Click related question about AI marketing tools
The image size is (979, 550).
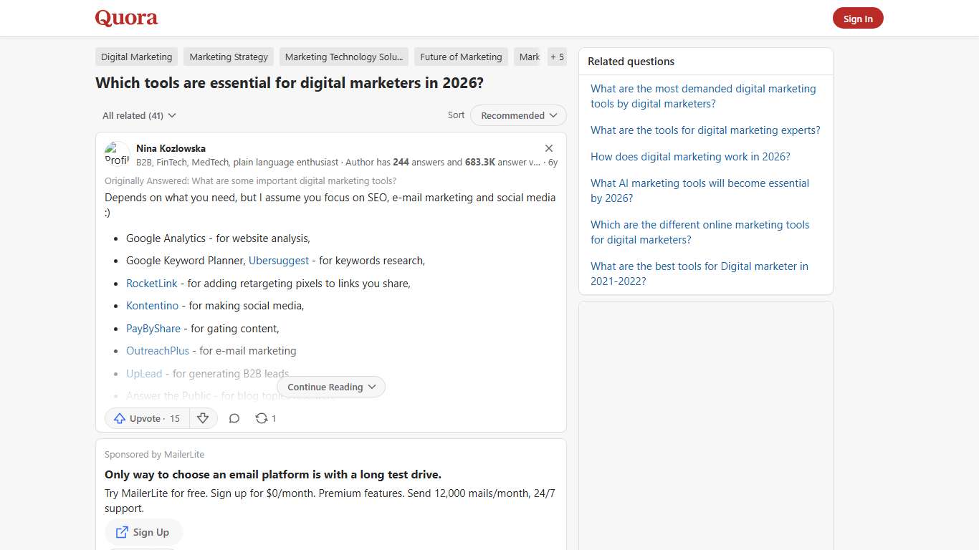[699, 190]
